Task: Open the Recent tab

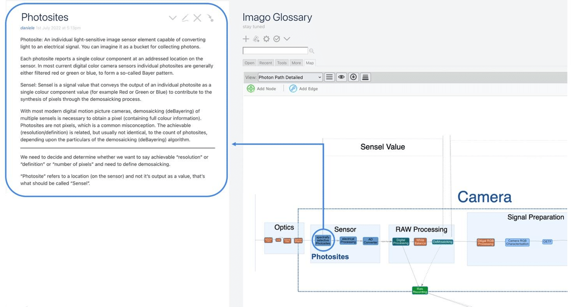Action: [x=265, y=63]
